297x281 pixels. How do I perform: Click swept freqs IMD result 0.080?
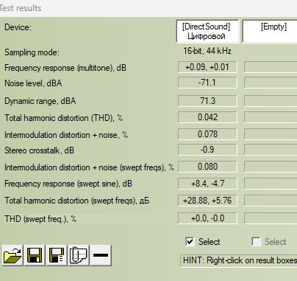click(x=207, y=167)
